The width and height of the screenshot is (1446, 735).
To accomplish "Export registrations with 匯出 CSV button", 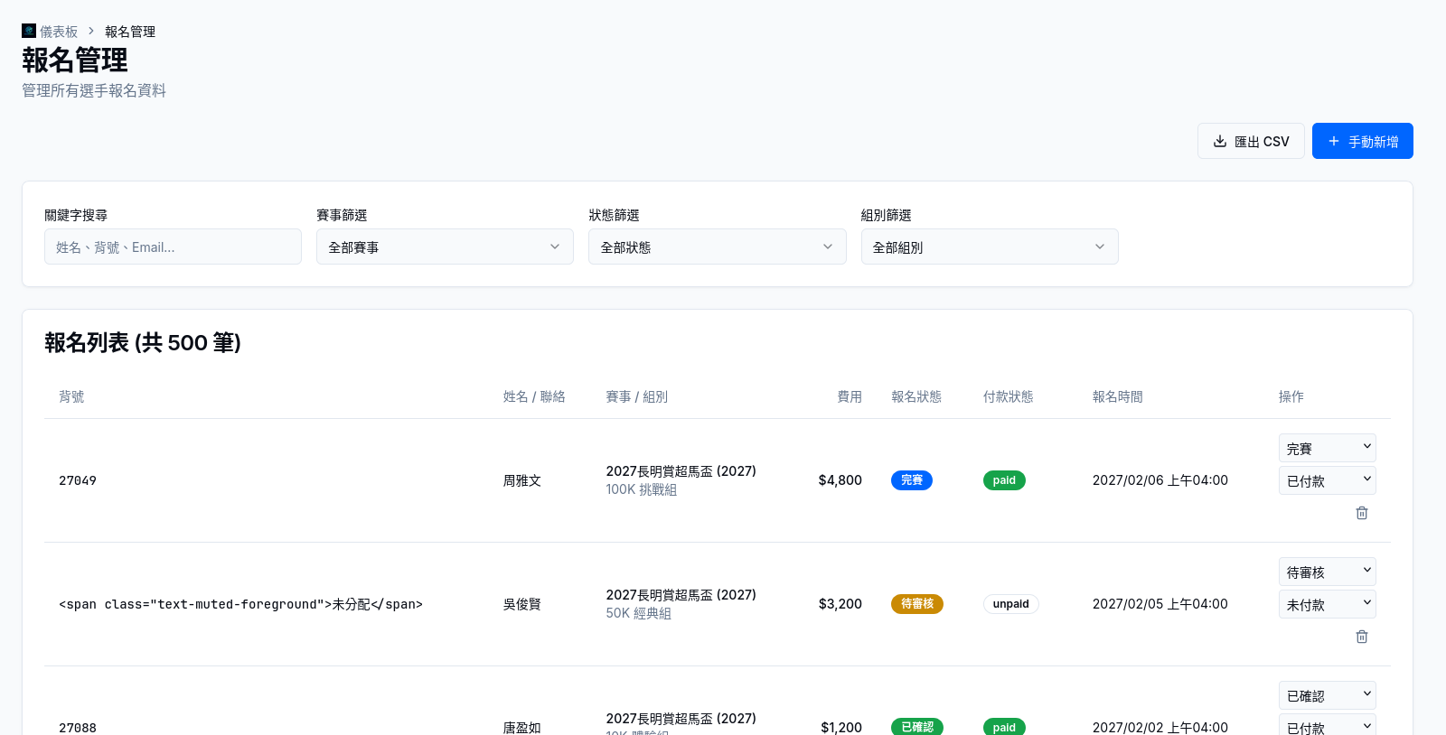I will 1251,141.
